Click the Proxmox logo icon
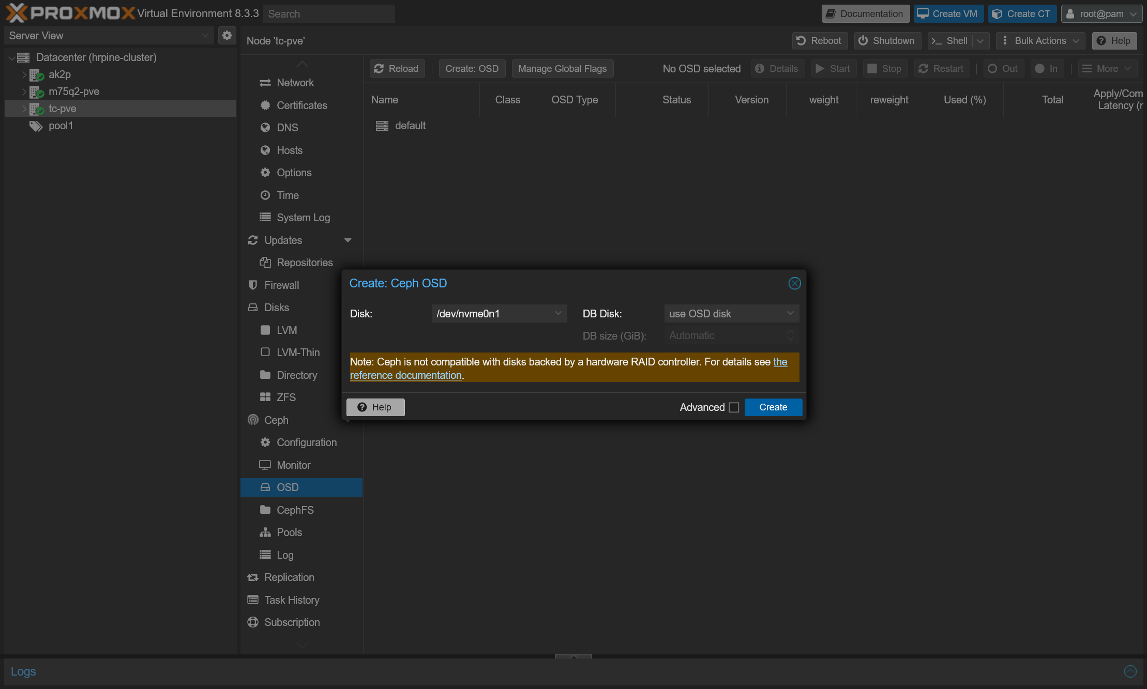 click(17, 13)
